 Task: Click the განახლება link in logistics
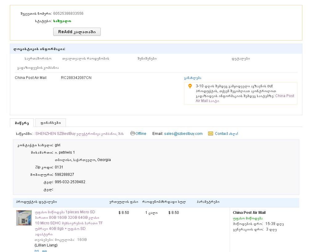(192, 78)
